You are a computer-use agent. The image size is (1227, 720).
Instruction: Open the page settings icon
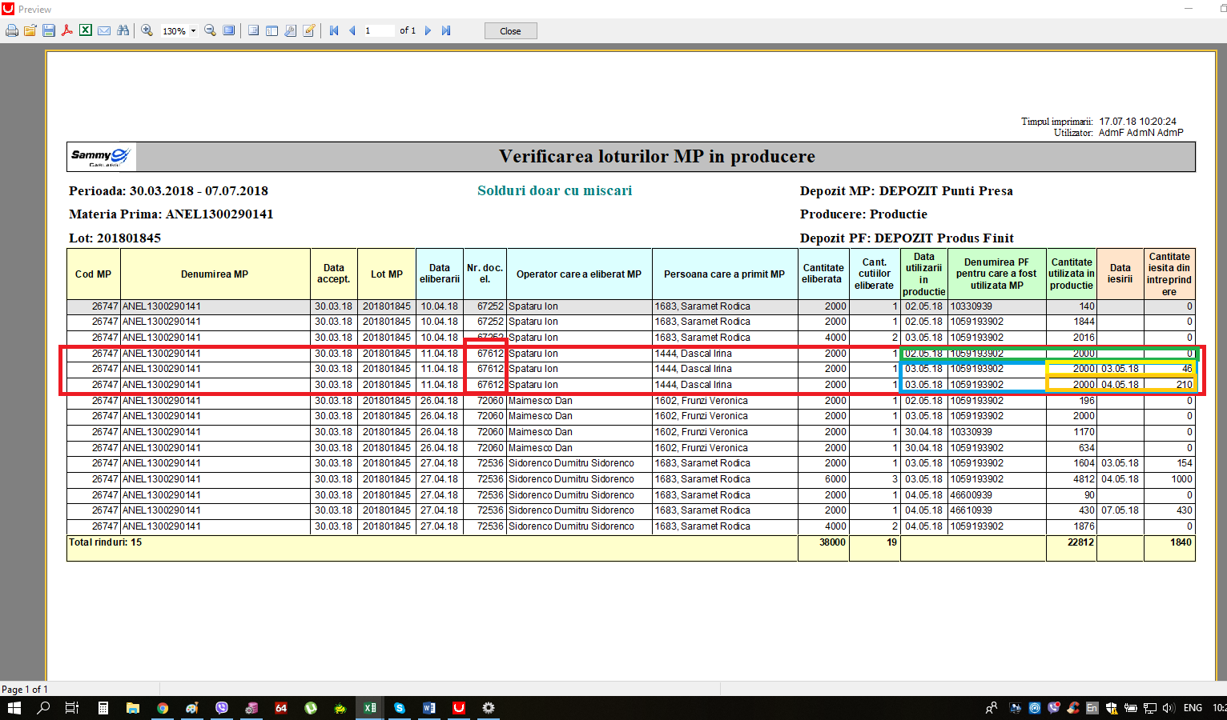(x=290, y=30)
